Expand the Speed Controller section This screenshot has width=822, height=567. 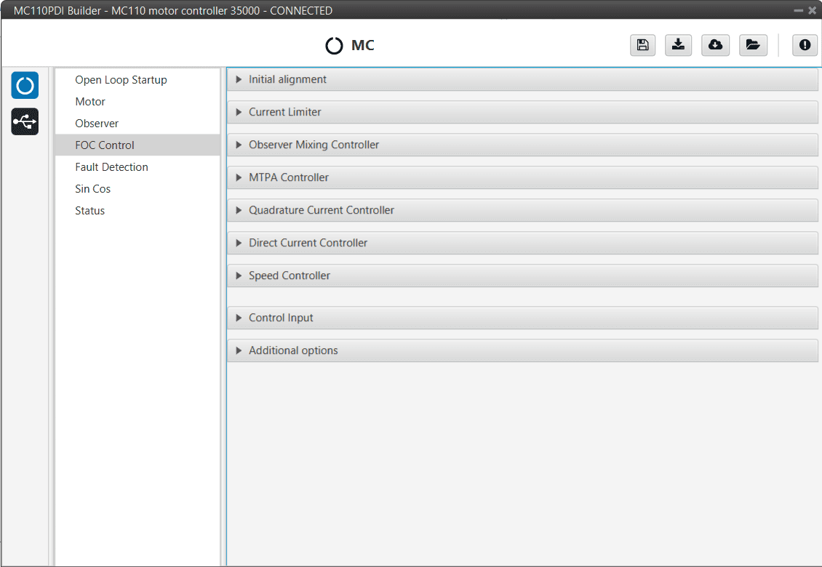tap(523, 276)
